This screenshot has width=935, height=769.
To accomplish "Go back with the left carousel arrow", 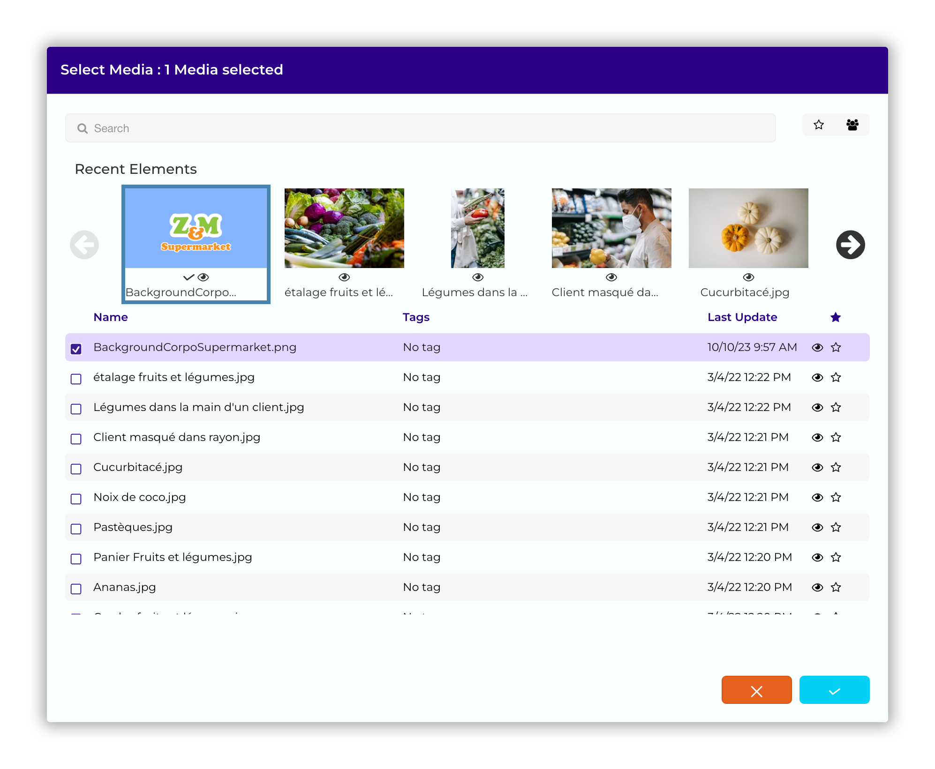I will 84,245.
